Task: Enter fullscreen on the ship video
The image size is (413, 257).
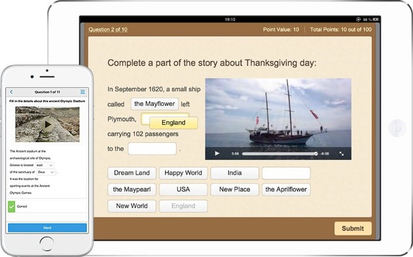Action: coord(342,153)
